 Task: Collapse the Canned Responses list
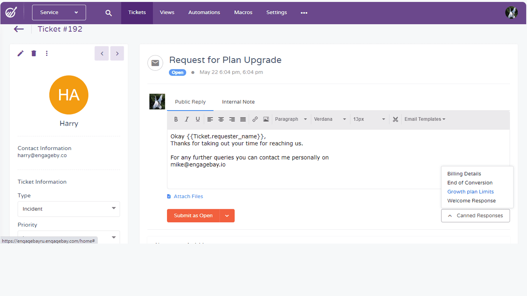[x=475, y=216]
